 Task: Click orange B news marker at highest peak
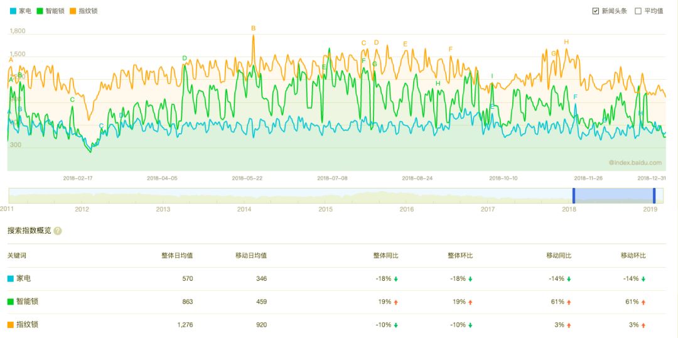tap(254, 28)
